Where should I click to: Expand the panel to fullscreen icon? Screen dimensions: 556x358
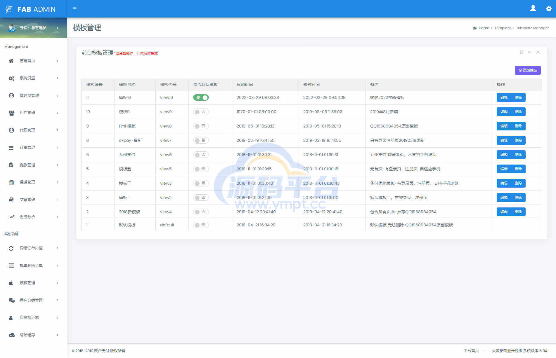(x=522, y=52)
